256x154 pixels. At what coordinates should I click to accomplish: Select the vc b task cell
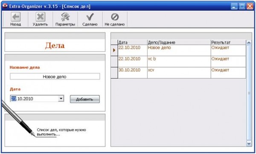(x=179, y=62)
